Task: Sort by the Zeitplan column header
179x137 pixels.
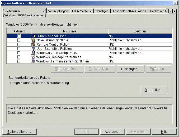Action: tap(140, 31)
